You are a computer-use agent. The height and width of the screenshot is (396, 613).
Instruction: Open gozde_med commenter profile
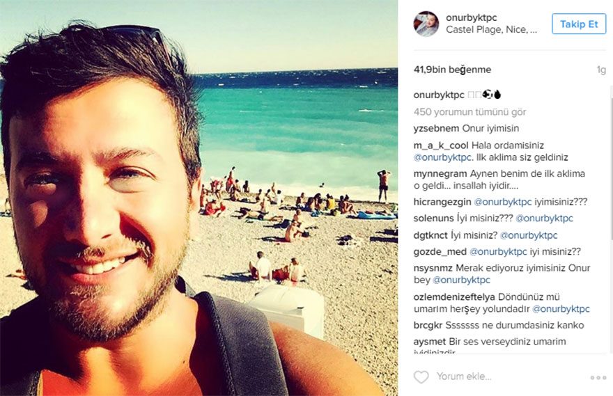tap(440, 252)
